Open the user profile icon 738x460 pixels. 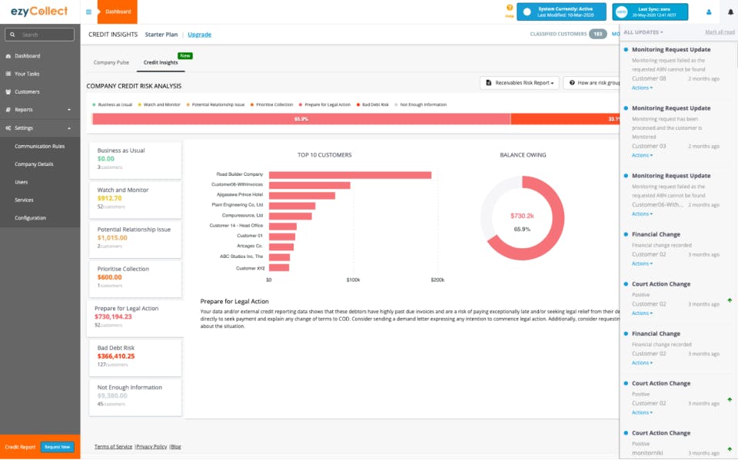[x=708, y=12]
